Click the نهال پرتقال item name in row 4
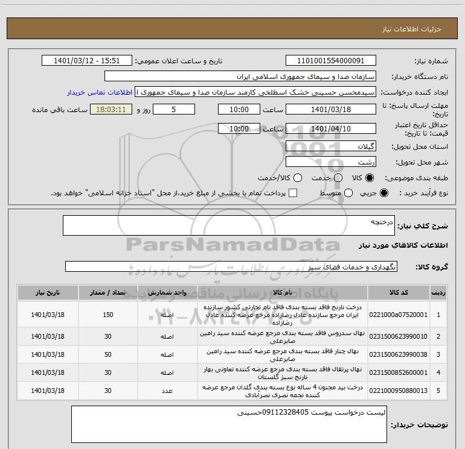The width and height of the screenshot is (465, 449). (283, 373)
